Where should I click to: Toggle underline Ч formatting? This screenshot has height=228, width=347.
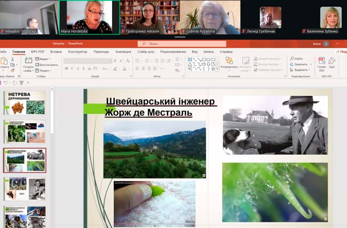(78, 69)
